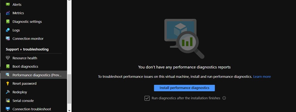296x112 pixels.
Task: Click the Support + troubleshooting section header
Action: coord(27,49)
